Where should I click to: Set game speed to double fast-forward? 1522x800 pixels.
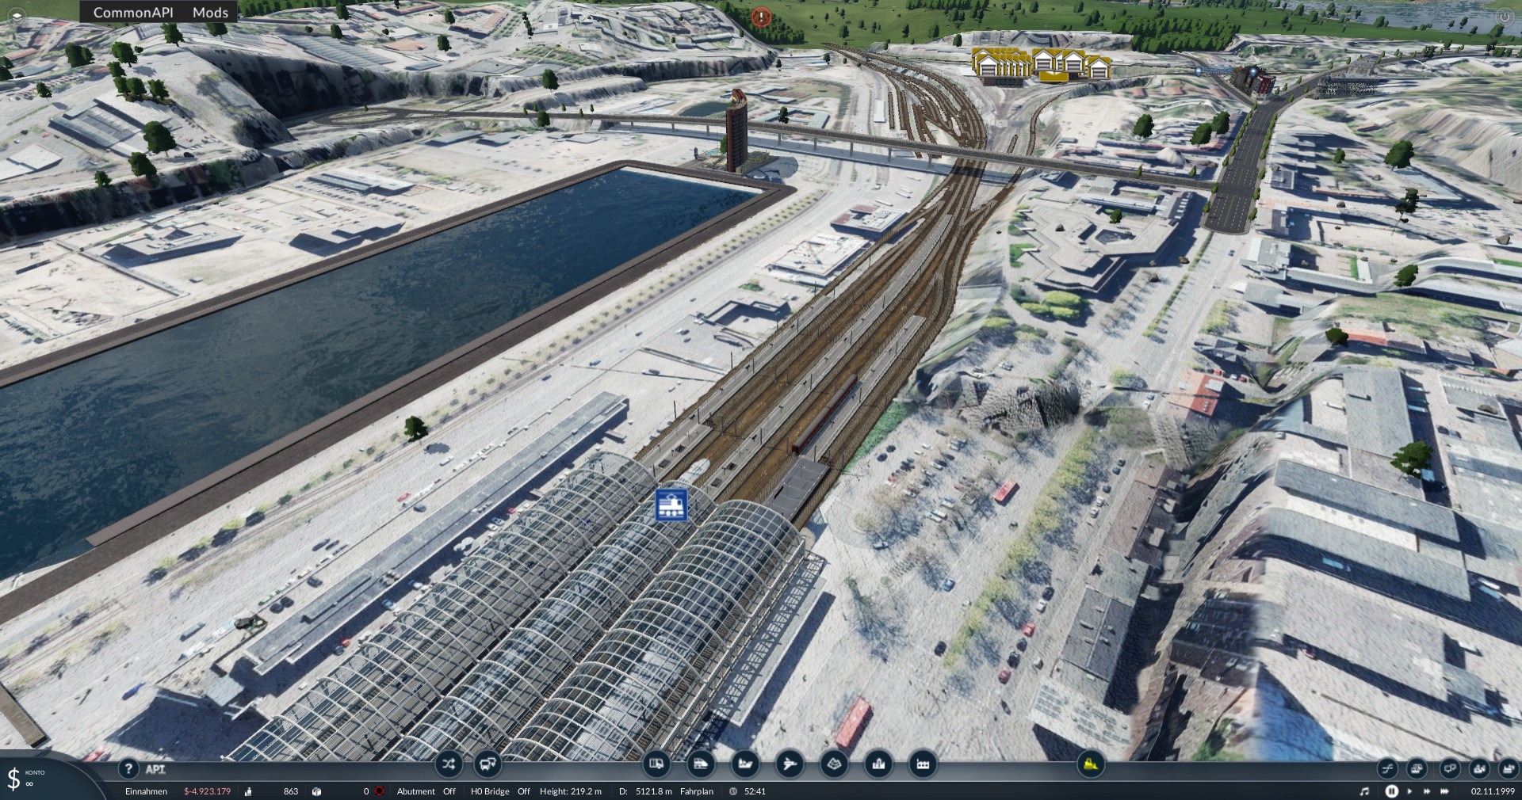1427,791
